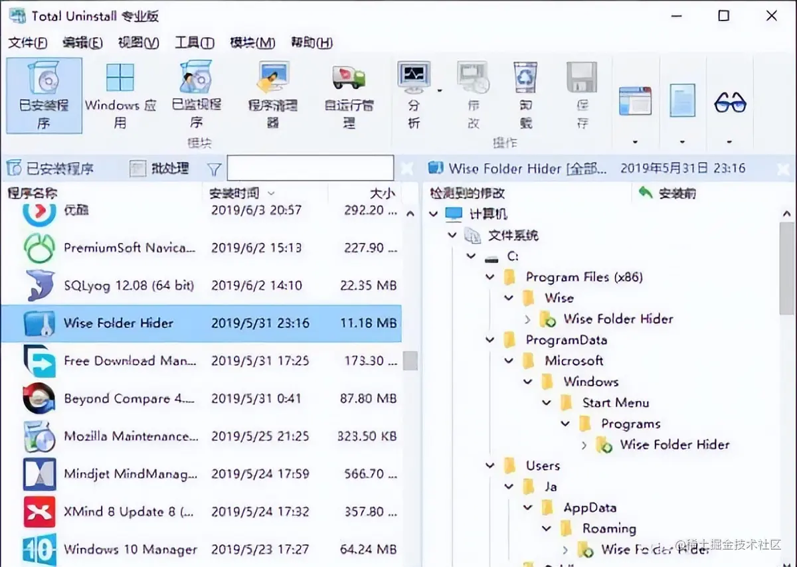
Task: Collapse the 计算机 tree node
Action: 434,214
